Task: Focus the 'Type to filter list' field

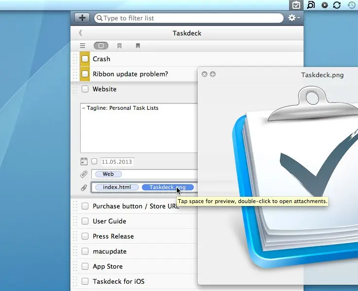Action: pyautogui.click(x=189, y=18)
